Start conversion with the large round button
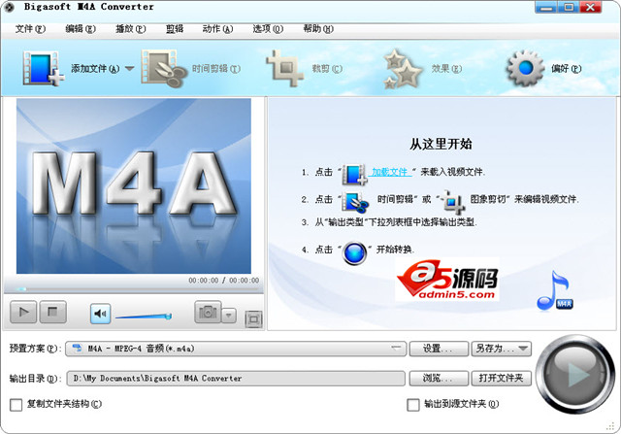 pos(575,374)
